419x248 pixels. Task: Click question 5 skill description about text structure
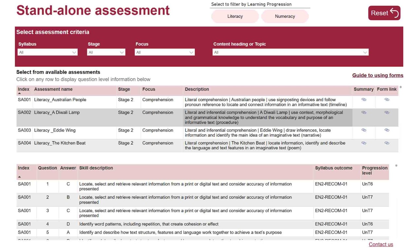(180, 233)
